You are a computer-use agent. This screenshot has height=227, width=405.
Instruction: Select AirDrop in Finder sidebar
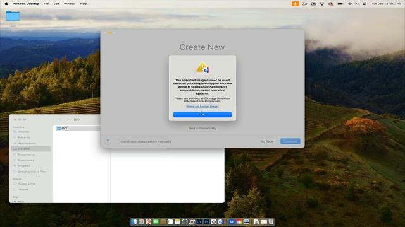[x=23, y=132]
